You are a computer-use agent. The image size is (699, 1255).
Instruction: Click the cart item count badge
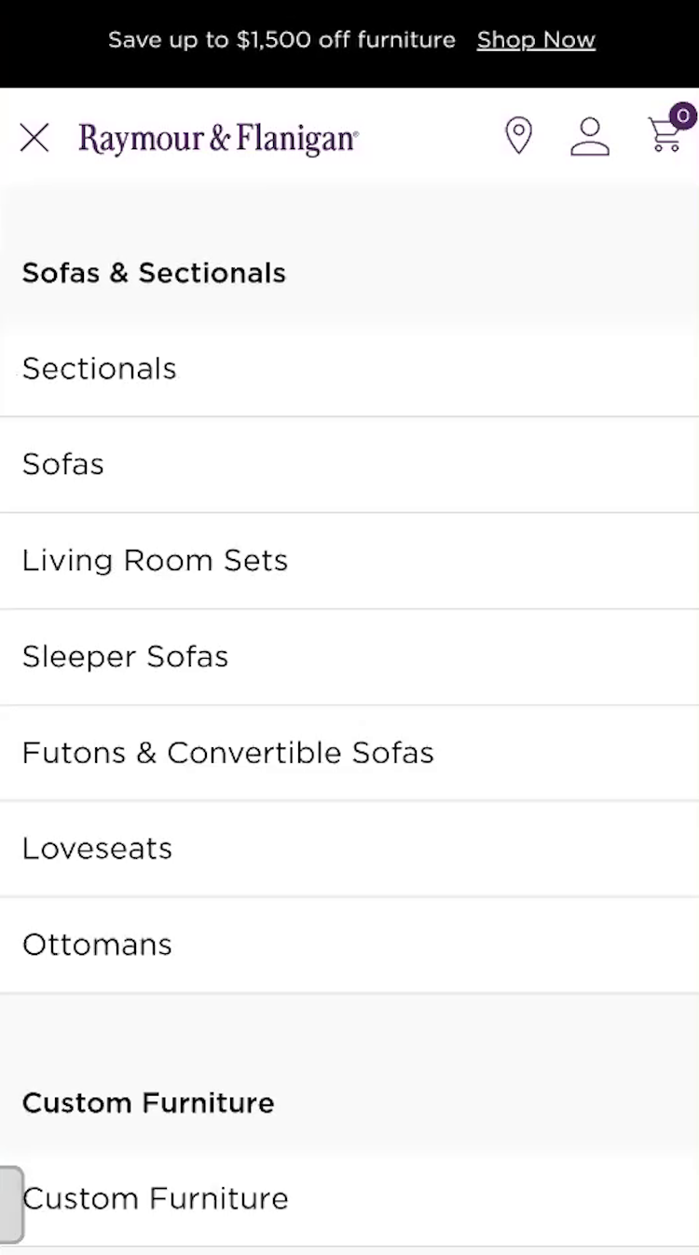pos(683,116)
